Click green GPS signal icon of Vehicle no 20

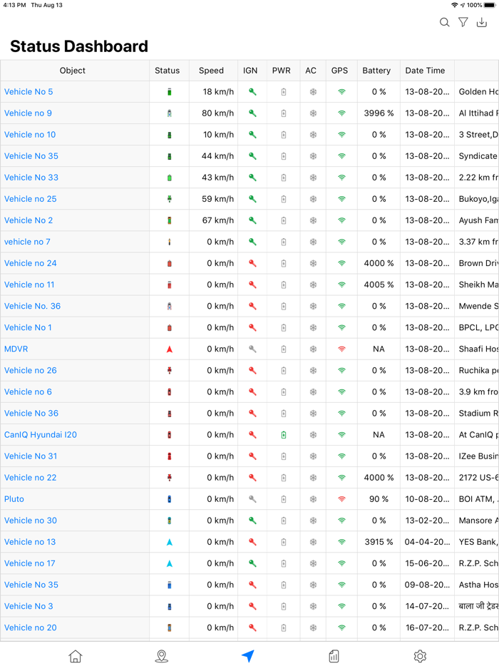click(x=341, y=627)
